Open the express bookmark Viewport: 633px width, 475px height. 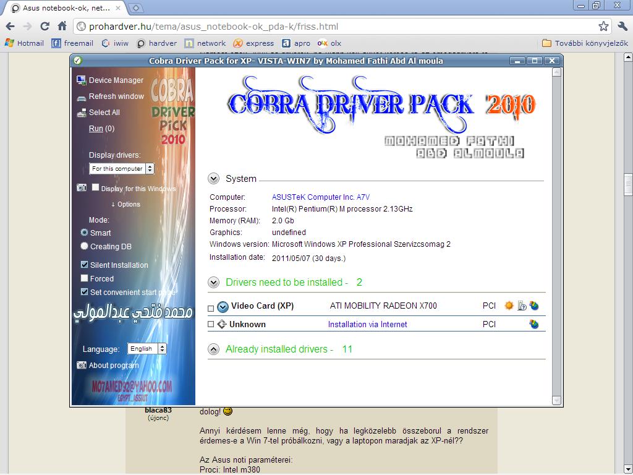253,43
